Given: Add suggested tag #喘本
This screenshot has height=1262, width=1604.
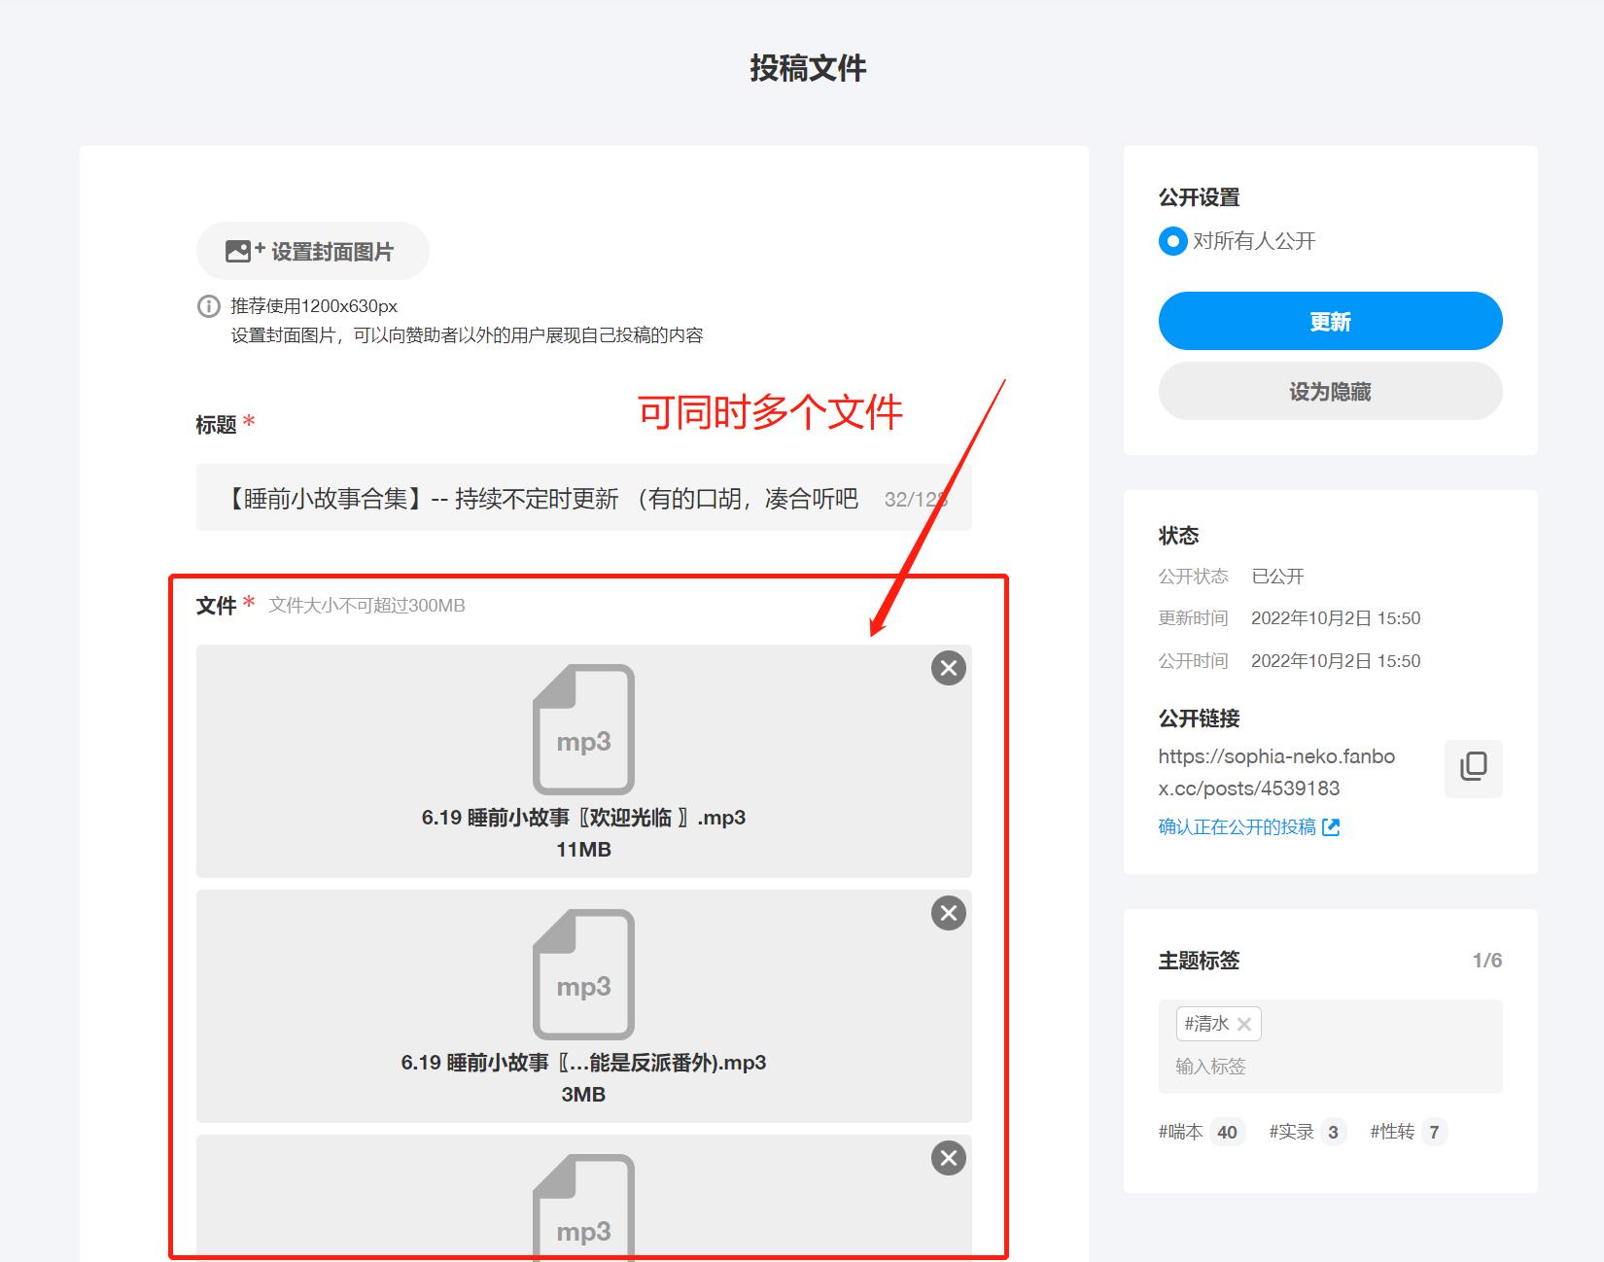Looking at the screenshot, I should pos(1200,1132).
